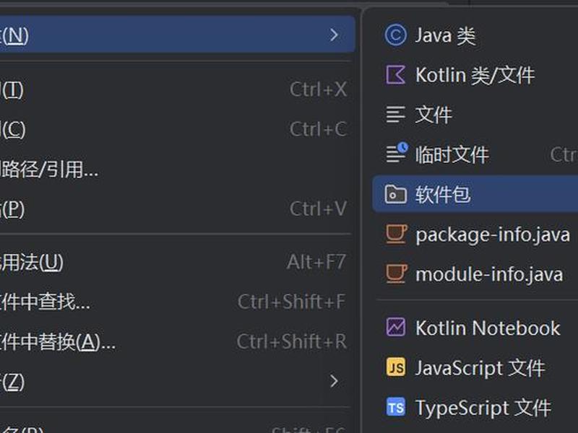Screen dimensions: 578x433
Task: Click the 件中替换(A)... replace in files item
Action: click(178, 341)
